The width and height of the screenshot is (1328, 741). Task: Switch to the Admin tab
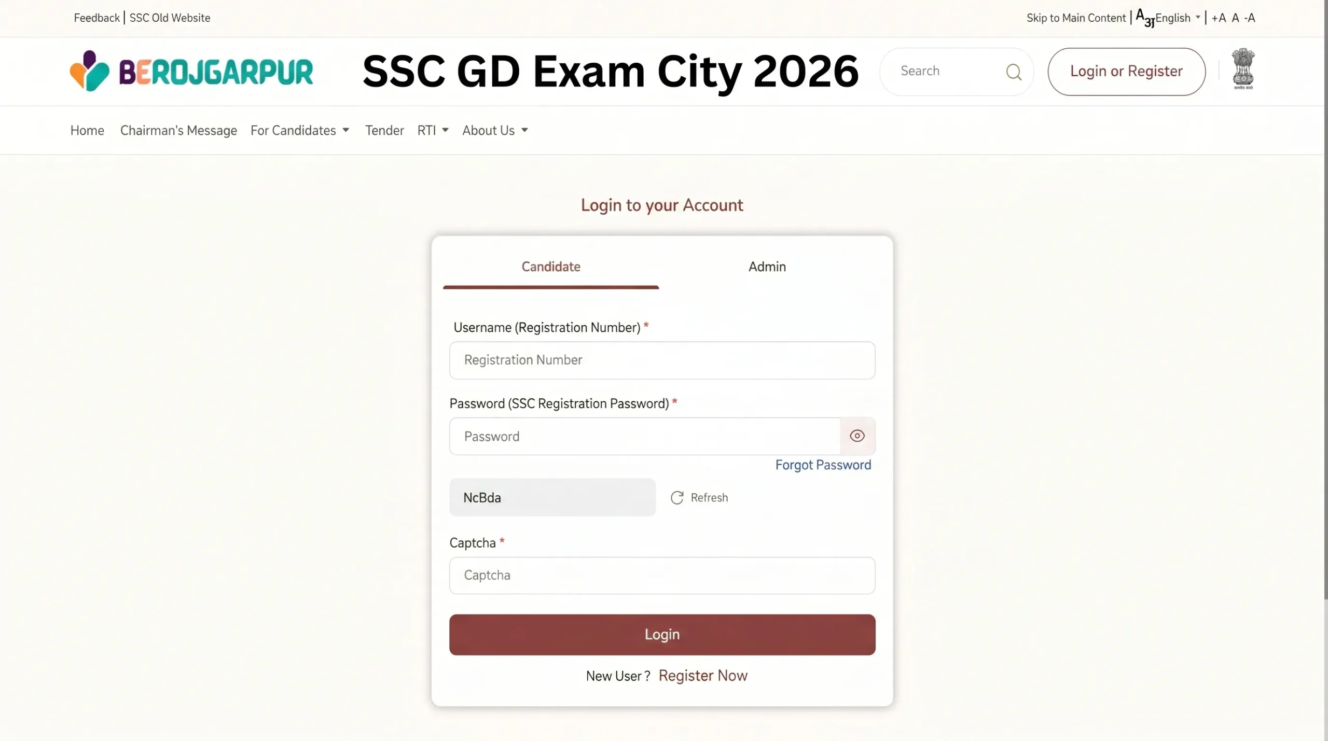tap(767, 267)
